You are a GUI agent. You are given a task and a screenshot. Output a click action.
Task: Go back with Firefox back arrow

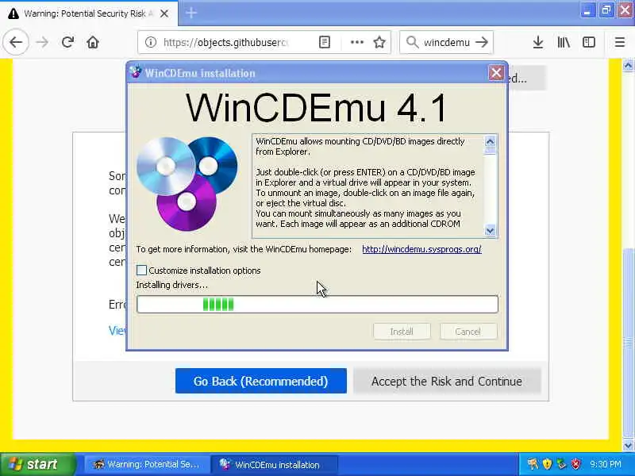tap(16, 42)
